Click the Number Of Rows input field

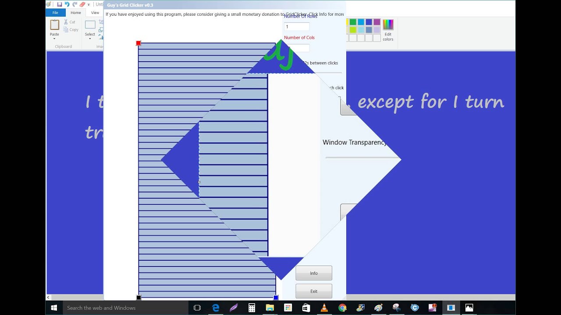[x=297, y=27]
